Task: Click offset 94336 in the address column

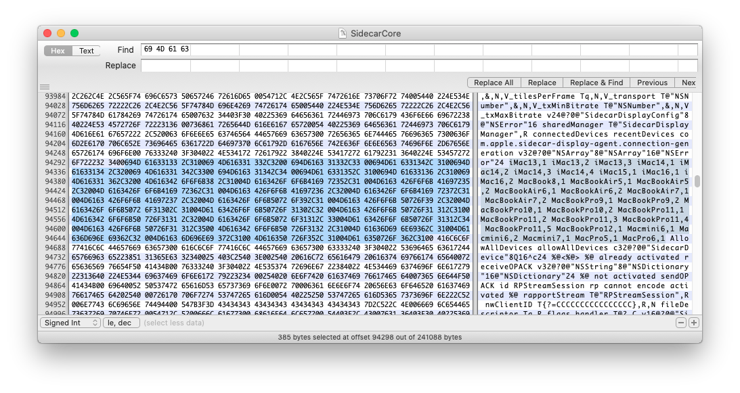Action: (x=56, y=172)
